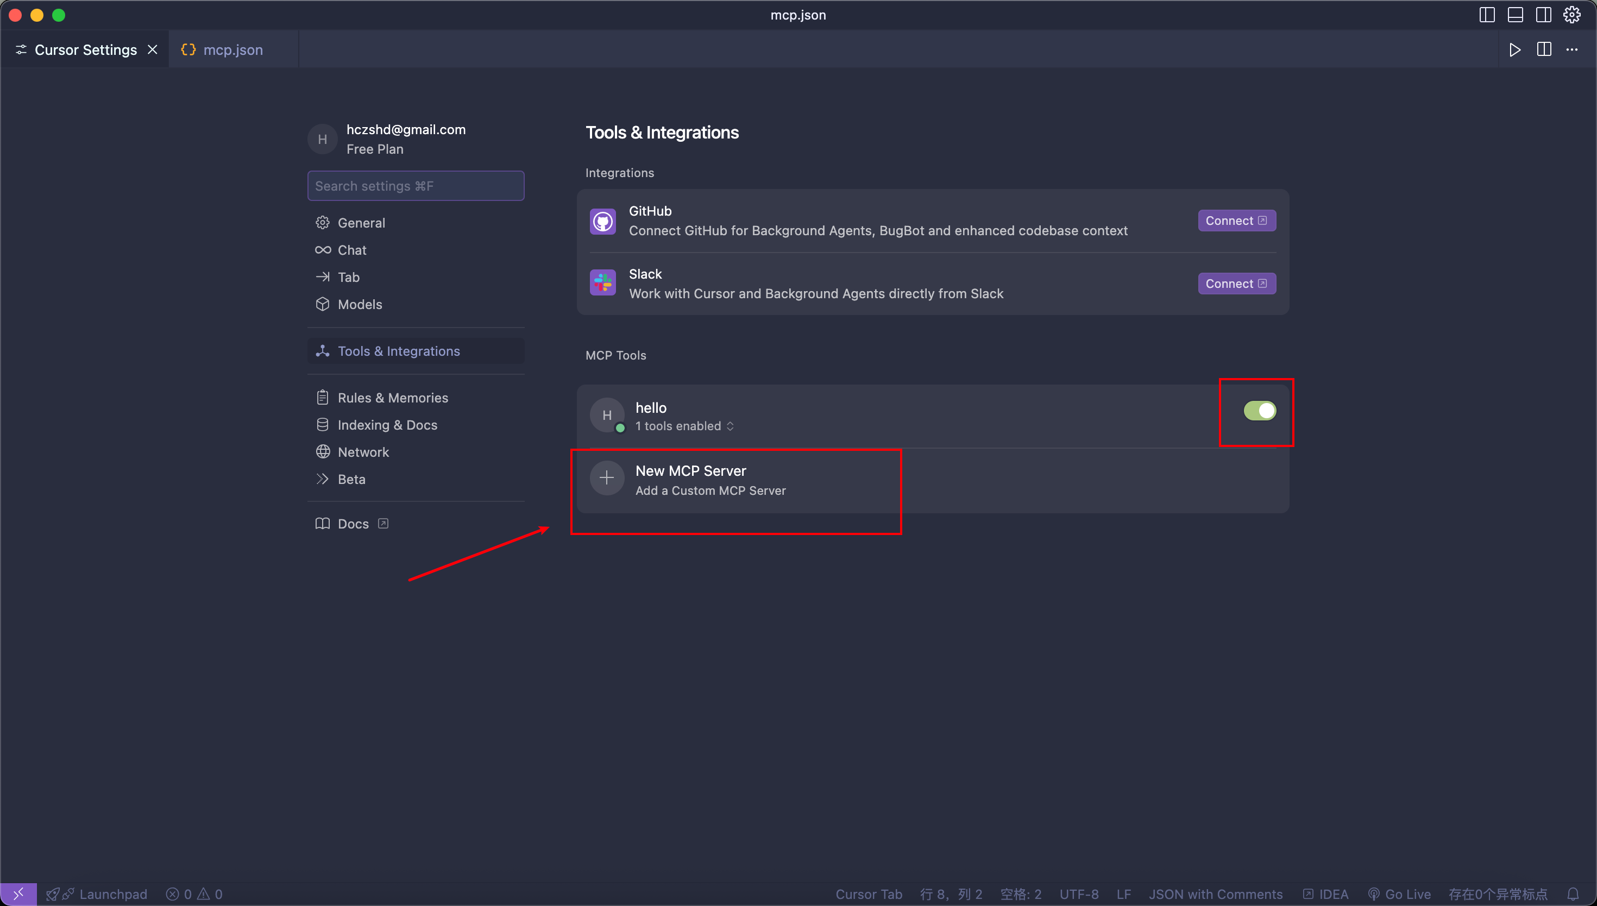Viewport: 1597px width, 906px height.
Task: Show errors and warnings count
Action: click(194, 894)
